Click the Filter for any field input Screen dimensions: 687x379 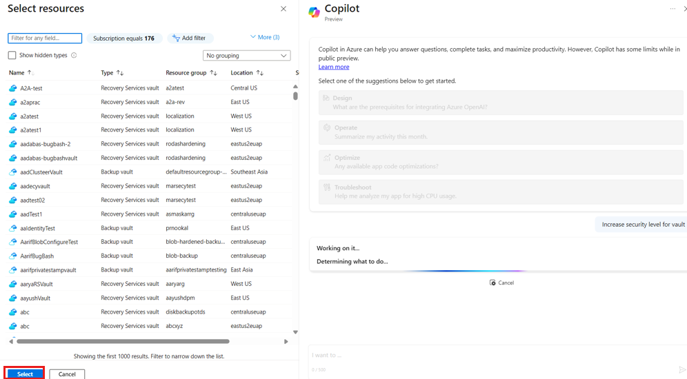pos(45,39)
